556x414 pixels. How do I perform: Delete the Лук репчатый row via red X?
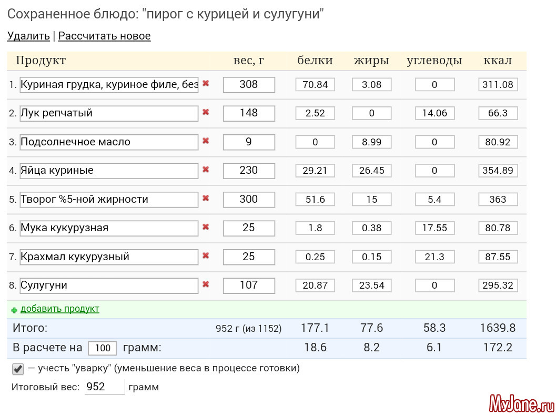point(206,112)
